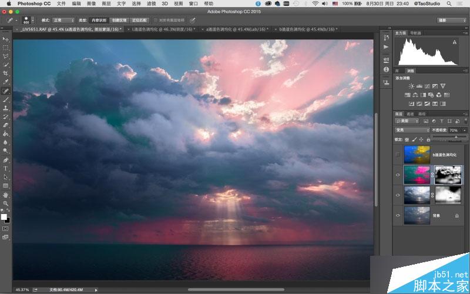The image size is (470, 294).
Task: Enable sample all layers checkbox
Action: pos(156,21)
